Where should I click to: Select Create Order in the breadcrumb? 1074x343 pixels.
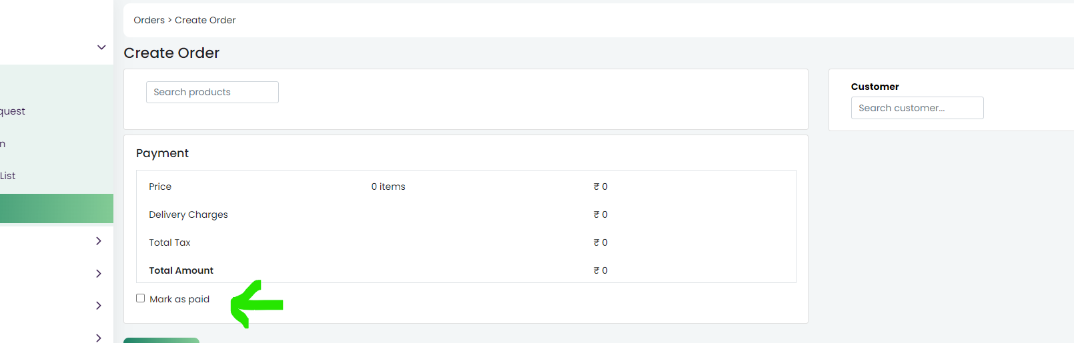click(205, 20)
